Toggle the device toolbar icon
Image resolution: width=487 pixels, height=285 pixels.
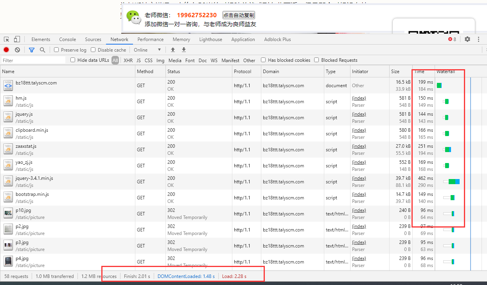(17, 39)
